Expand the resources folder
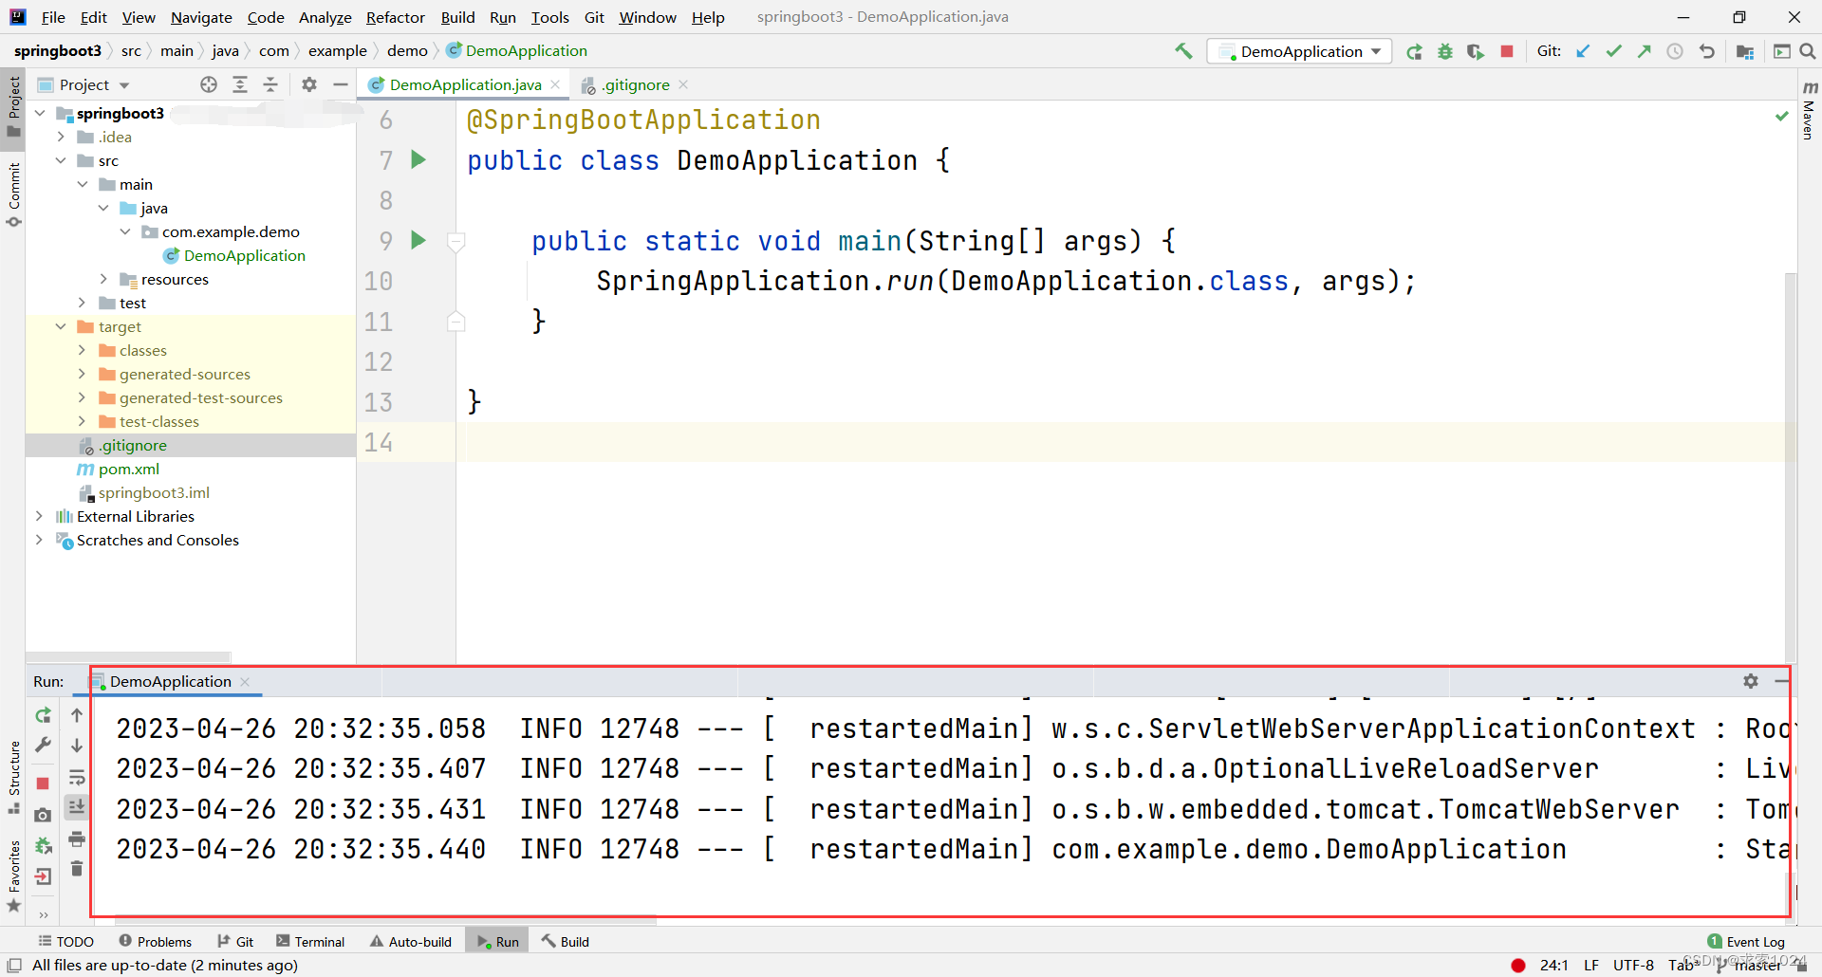 point(104,279)
